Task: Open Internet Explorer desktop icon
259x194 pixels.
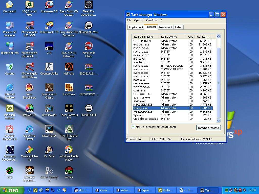Action: click(x=10, y=91)
